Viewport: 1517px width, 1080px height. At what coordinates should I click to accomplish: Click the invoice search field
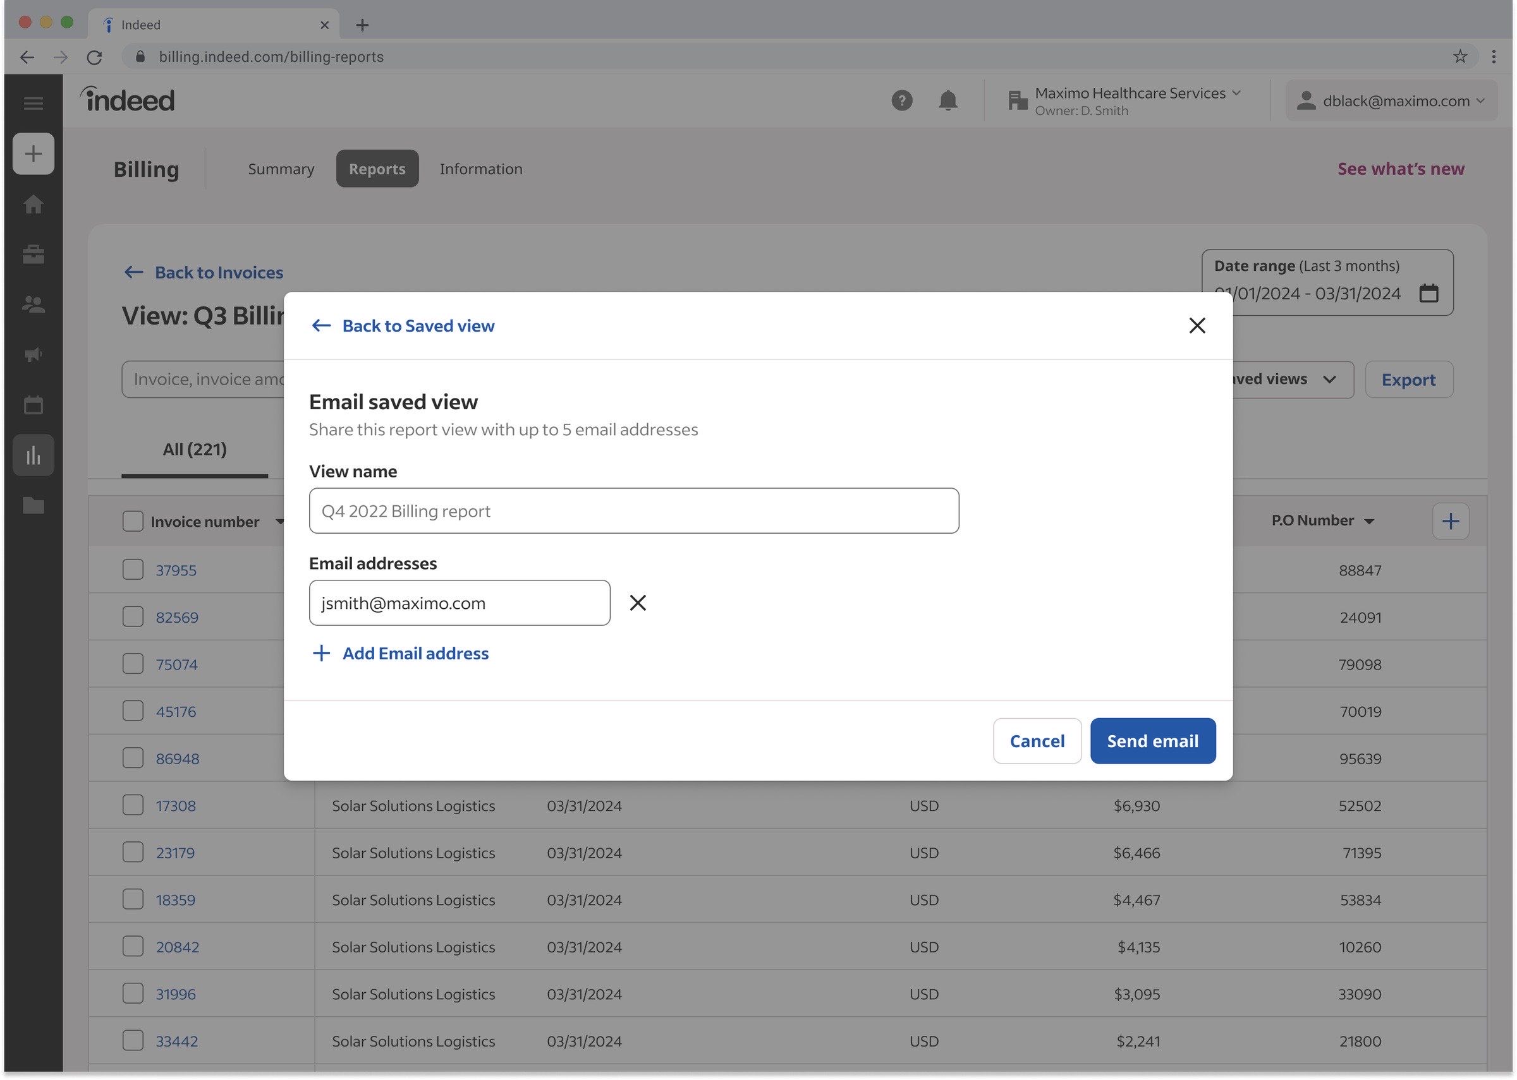point(203,380)
